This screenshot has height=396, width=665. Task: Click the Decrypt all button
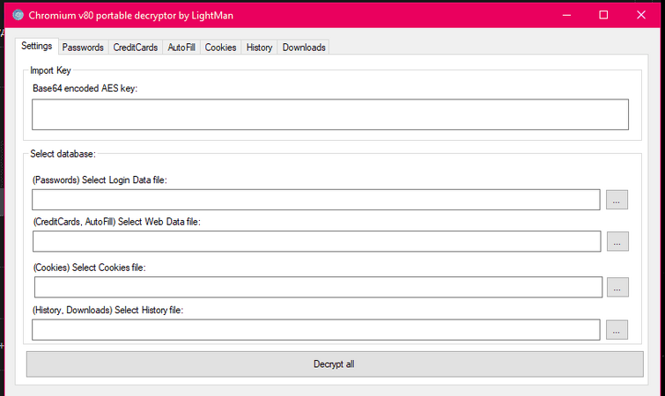pyautogui.click(x=335, y=364)
